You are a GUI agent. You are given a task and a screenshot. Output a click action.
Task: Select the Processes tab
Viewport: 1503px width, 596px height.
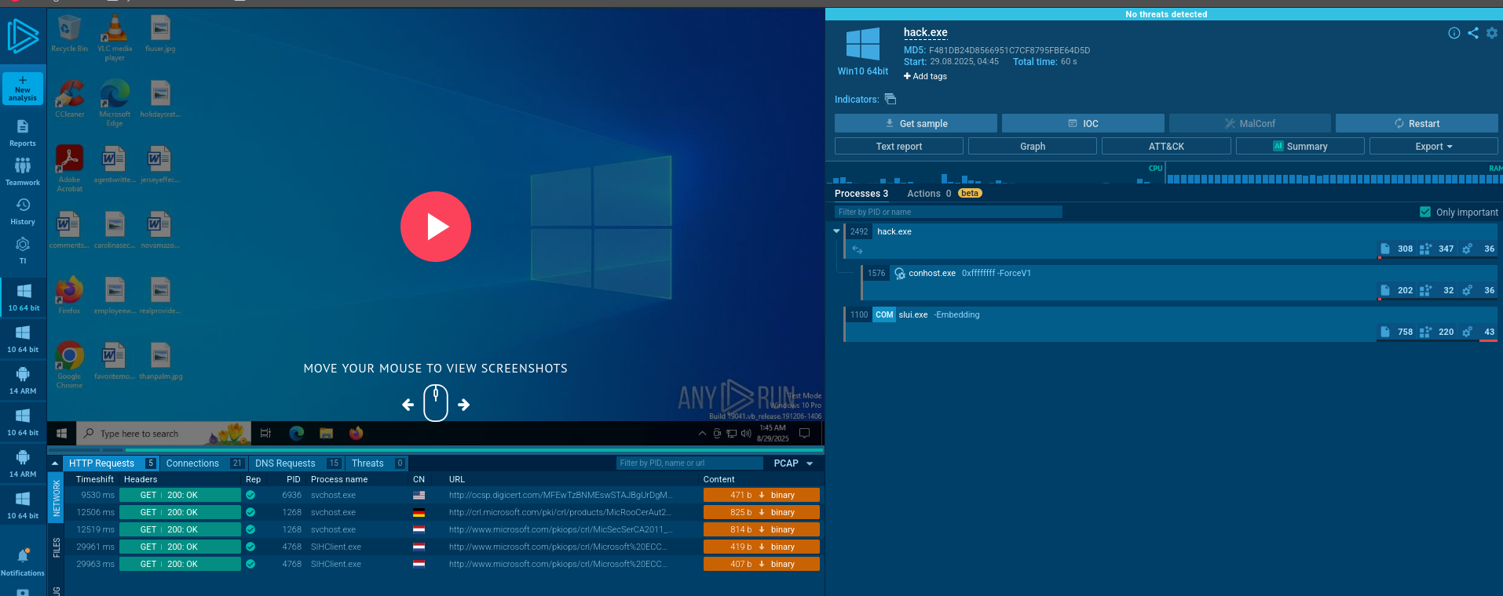861,194
